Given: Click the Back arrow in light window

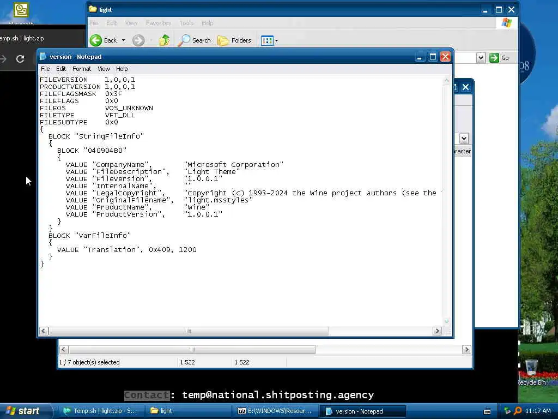Looking at the screenshot, I should coord(96,40).
